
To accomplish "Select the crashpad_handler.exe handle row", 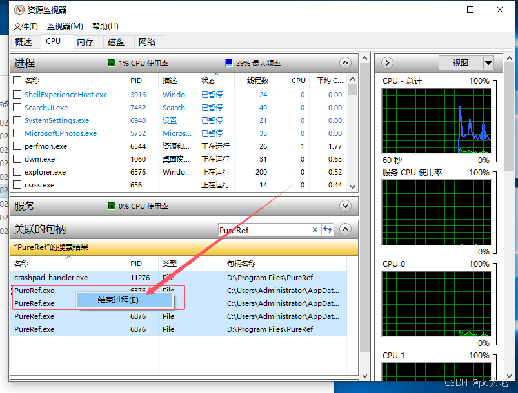I will coord(179,278).
